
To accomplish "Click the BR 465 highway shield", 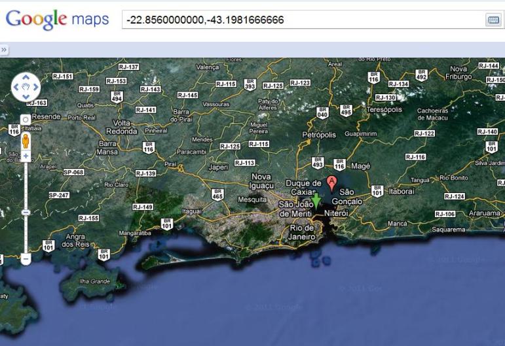I will point(217,195).
